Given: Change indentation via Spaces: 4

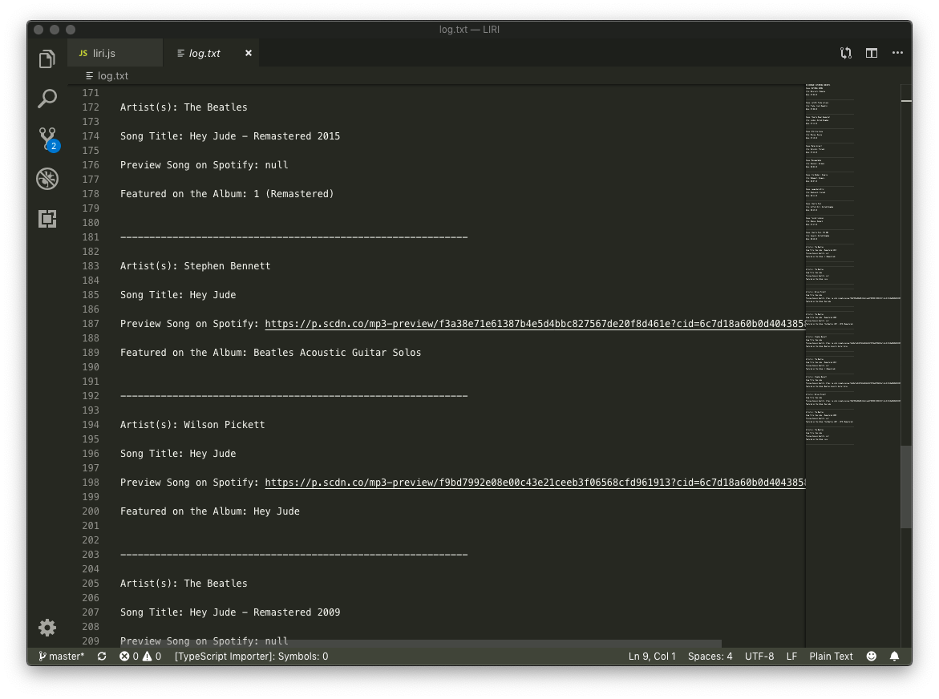Looking at the screenshot, I should (710, 657).
